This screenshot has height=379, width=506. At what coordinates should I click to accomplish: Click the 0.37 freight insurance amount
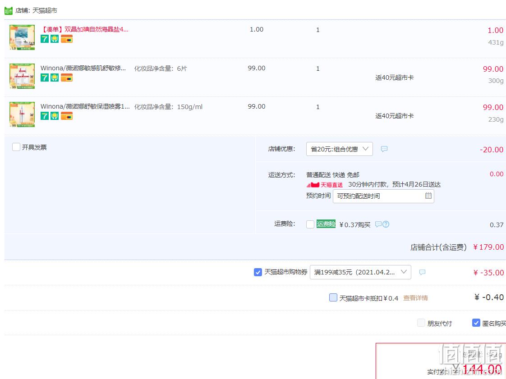click(497, 225)
